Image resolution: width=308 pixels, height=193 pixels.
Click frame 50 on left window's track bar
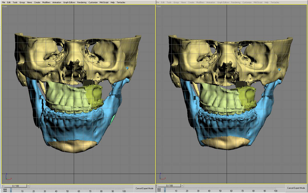point(68,190)
